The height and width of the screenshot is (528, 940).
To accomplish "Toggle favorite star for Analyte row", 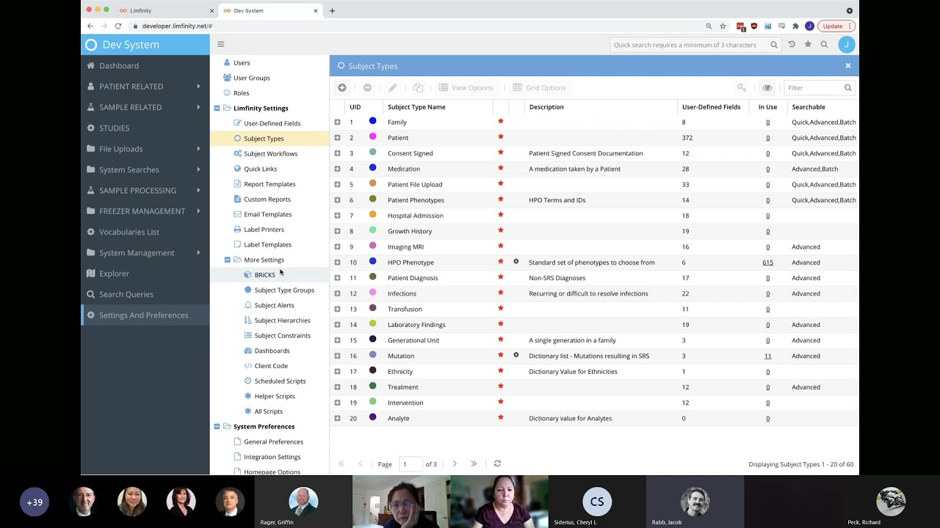I will click(x=501, y=417).
